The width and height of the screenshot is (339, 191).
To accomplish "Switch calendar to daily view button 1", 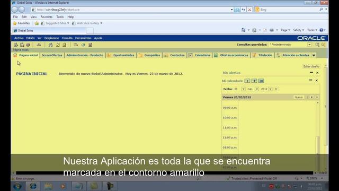I will pyautogui.click(x=247, y=81).
